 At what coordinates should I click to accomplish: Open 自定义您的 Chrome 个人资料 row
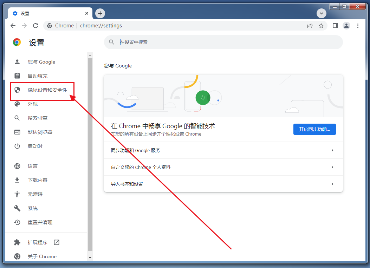tap(223, 167)
